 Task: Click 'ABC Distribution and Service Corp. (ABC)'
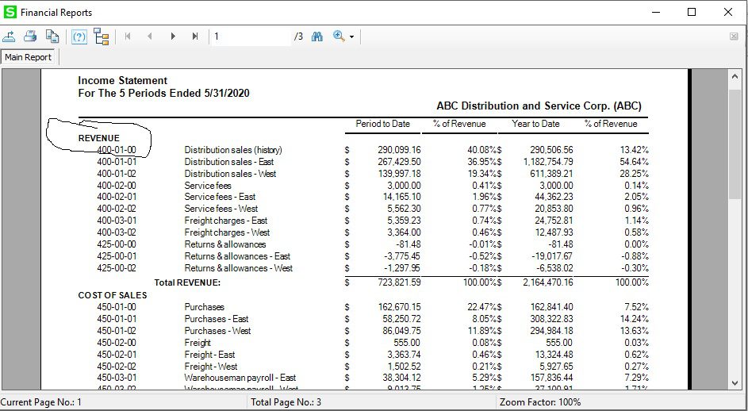tap(539, 106)
